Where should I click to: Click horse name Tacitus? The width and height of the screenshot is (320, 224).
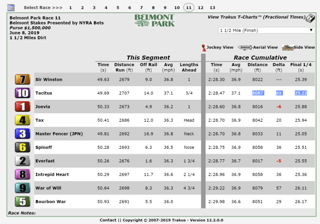(43, 93)
